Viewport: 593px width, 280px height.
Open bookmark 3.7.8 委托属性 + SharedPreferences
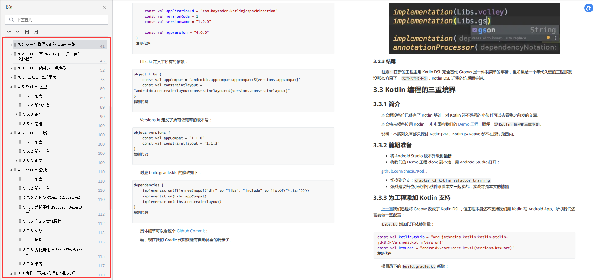(53, 252)
